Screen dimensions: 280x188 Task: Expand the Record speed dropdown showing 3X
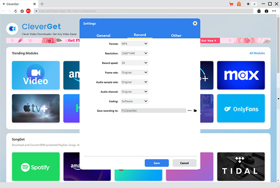135,63
